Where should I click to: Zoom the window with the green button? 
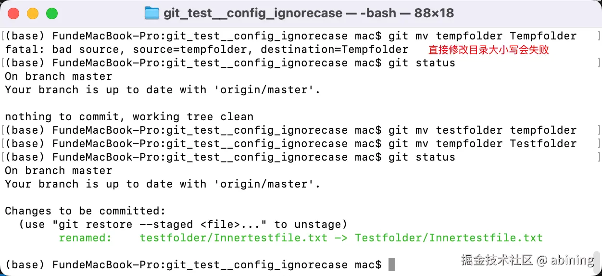click(x=51, y=13)
